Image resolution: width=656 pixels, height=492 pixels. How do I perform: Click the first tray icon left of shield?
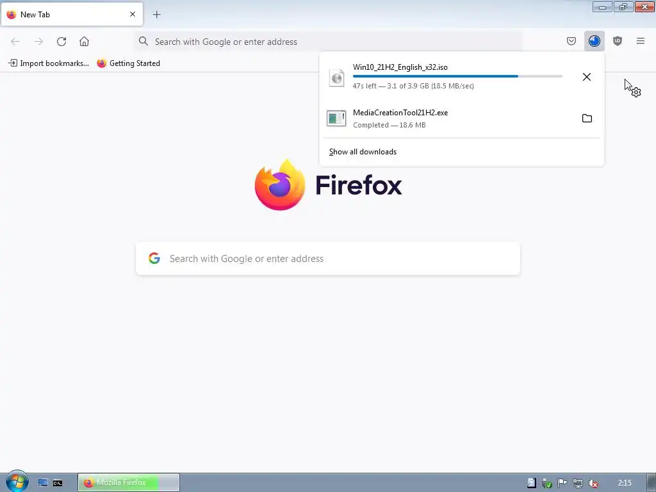tap(531, 483)
